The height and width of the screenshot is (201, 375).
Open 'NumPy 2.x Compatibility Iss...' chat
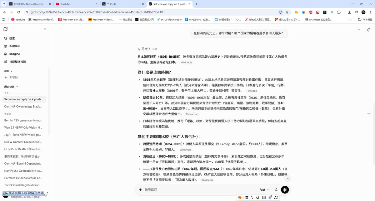click(23, 171)
